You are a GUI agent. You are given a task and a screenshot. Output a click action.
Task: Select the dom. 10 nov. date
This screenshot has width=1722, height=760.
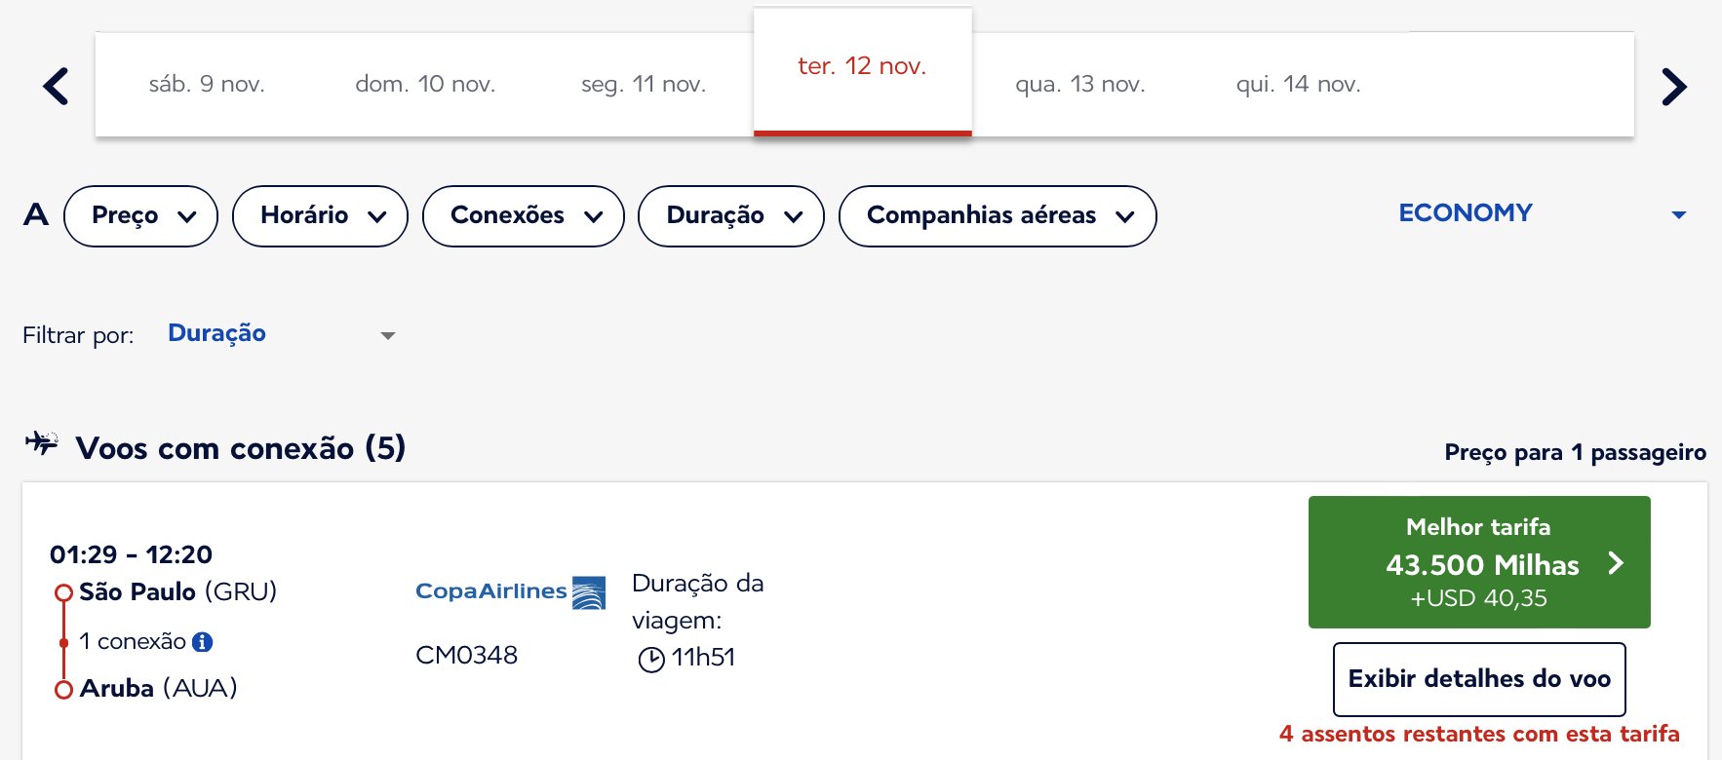click(425, 84)
